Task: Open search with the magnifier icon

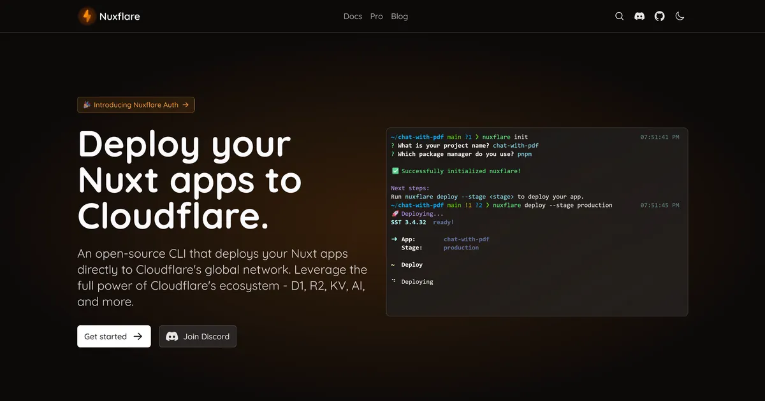Action: point(619,17)
